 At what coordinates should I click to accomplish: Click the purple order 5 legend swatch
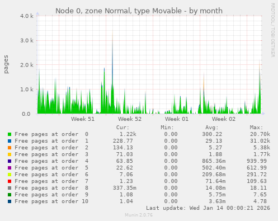tap(10, 168)
